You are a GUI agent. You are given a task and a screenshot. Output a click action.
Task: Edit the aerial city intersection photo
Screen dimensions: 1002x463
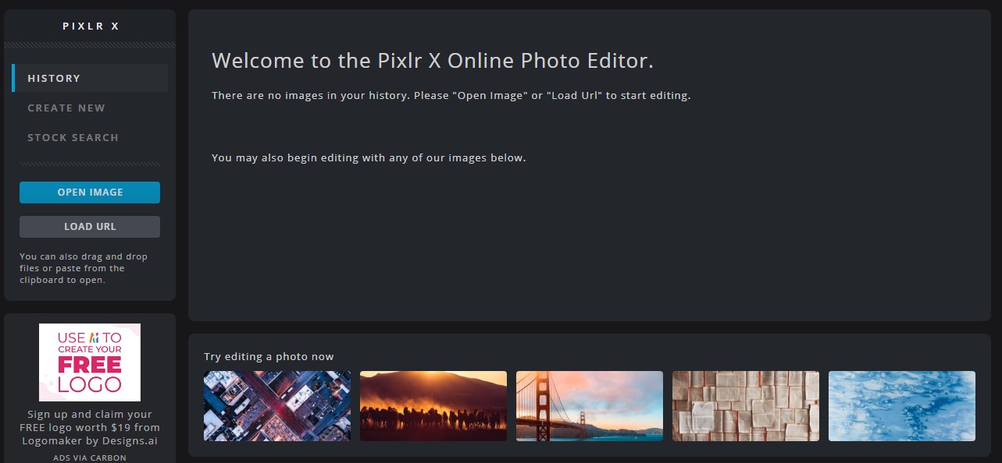point(277,406)
